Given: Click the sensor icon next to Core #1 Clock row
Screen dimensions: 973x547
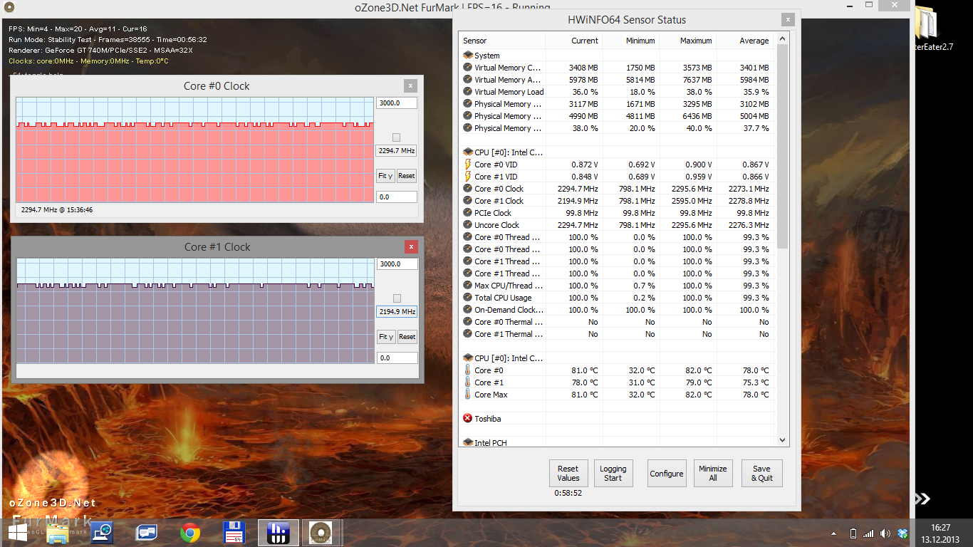Looking at the screenshot, I should pyautogui.click(x=468, y=201).
